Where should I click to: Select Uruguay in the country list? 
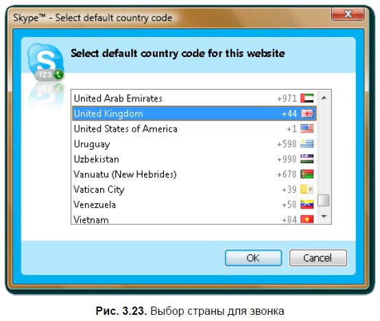click(194, 144)
